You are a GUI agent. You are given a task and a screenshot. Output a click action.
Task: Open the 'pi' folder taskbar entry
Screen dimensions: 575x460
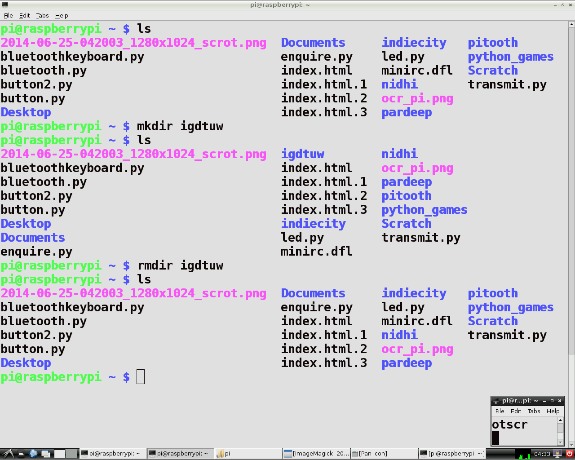pyautogui.click(x=248, y=454)
